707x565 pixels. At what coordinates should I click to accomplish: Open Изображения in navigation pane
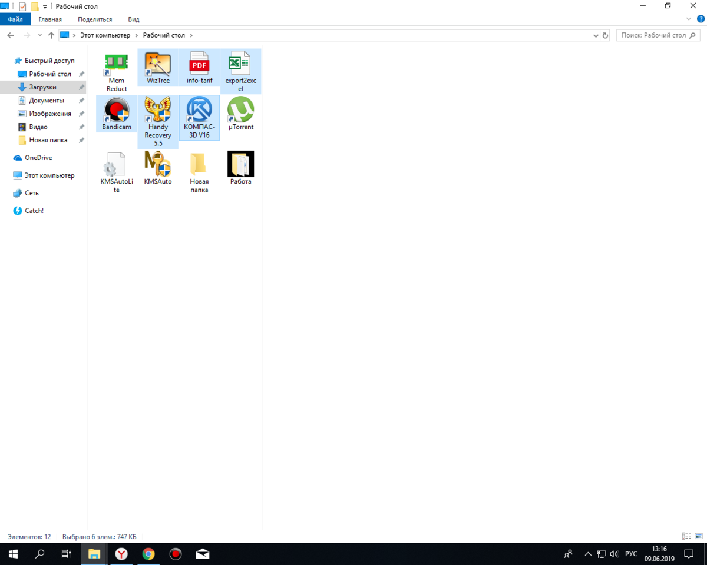point(50,114)
